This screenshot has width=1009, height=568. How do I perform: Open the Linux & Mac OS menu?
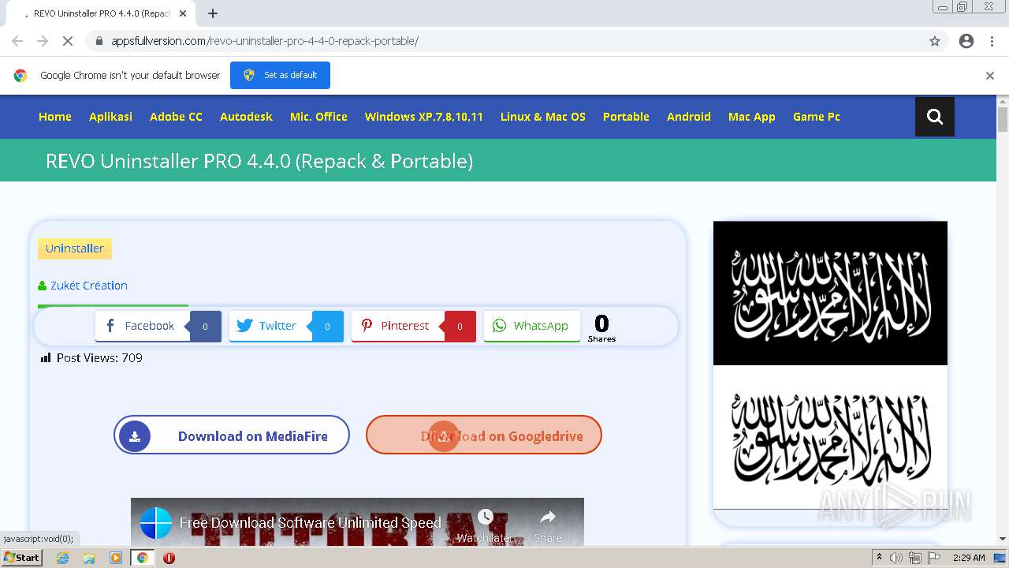coord(543,117)
